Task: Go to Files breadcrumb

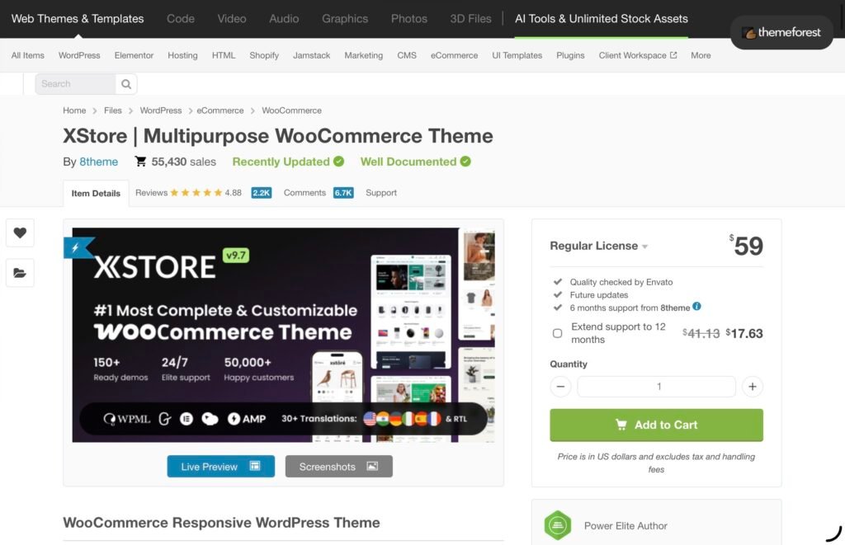Action: coord(112,110)
